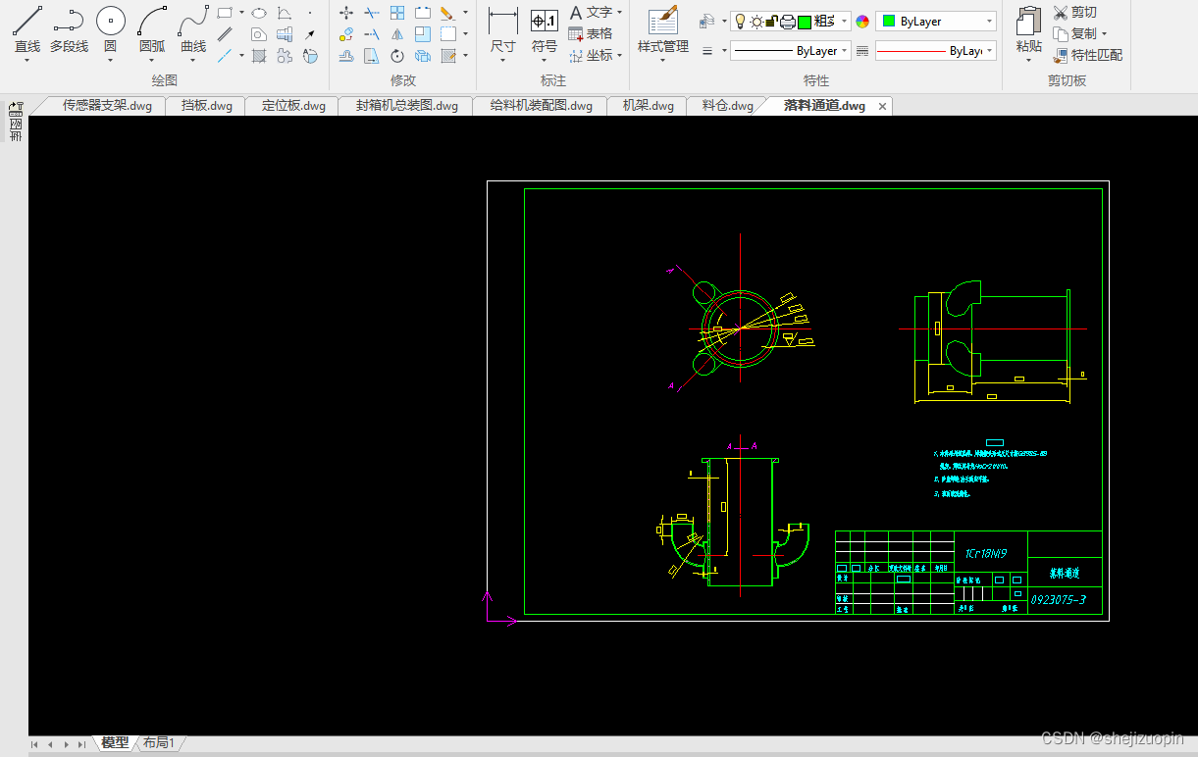Toggle layer freeze sun icon
The height and width of the screenshot is (757, 1198).
click(755, 22)
